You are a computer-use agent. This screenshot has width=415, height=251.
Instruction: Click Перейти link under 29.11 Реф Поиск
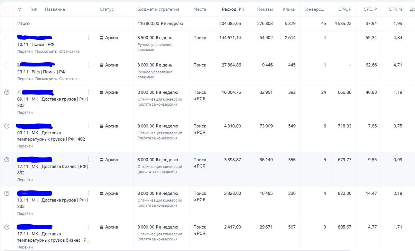[x=25, y=79]
